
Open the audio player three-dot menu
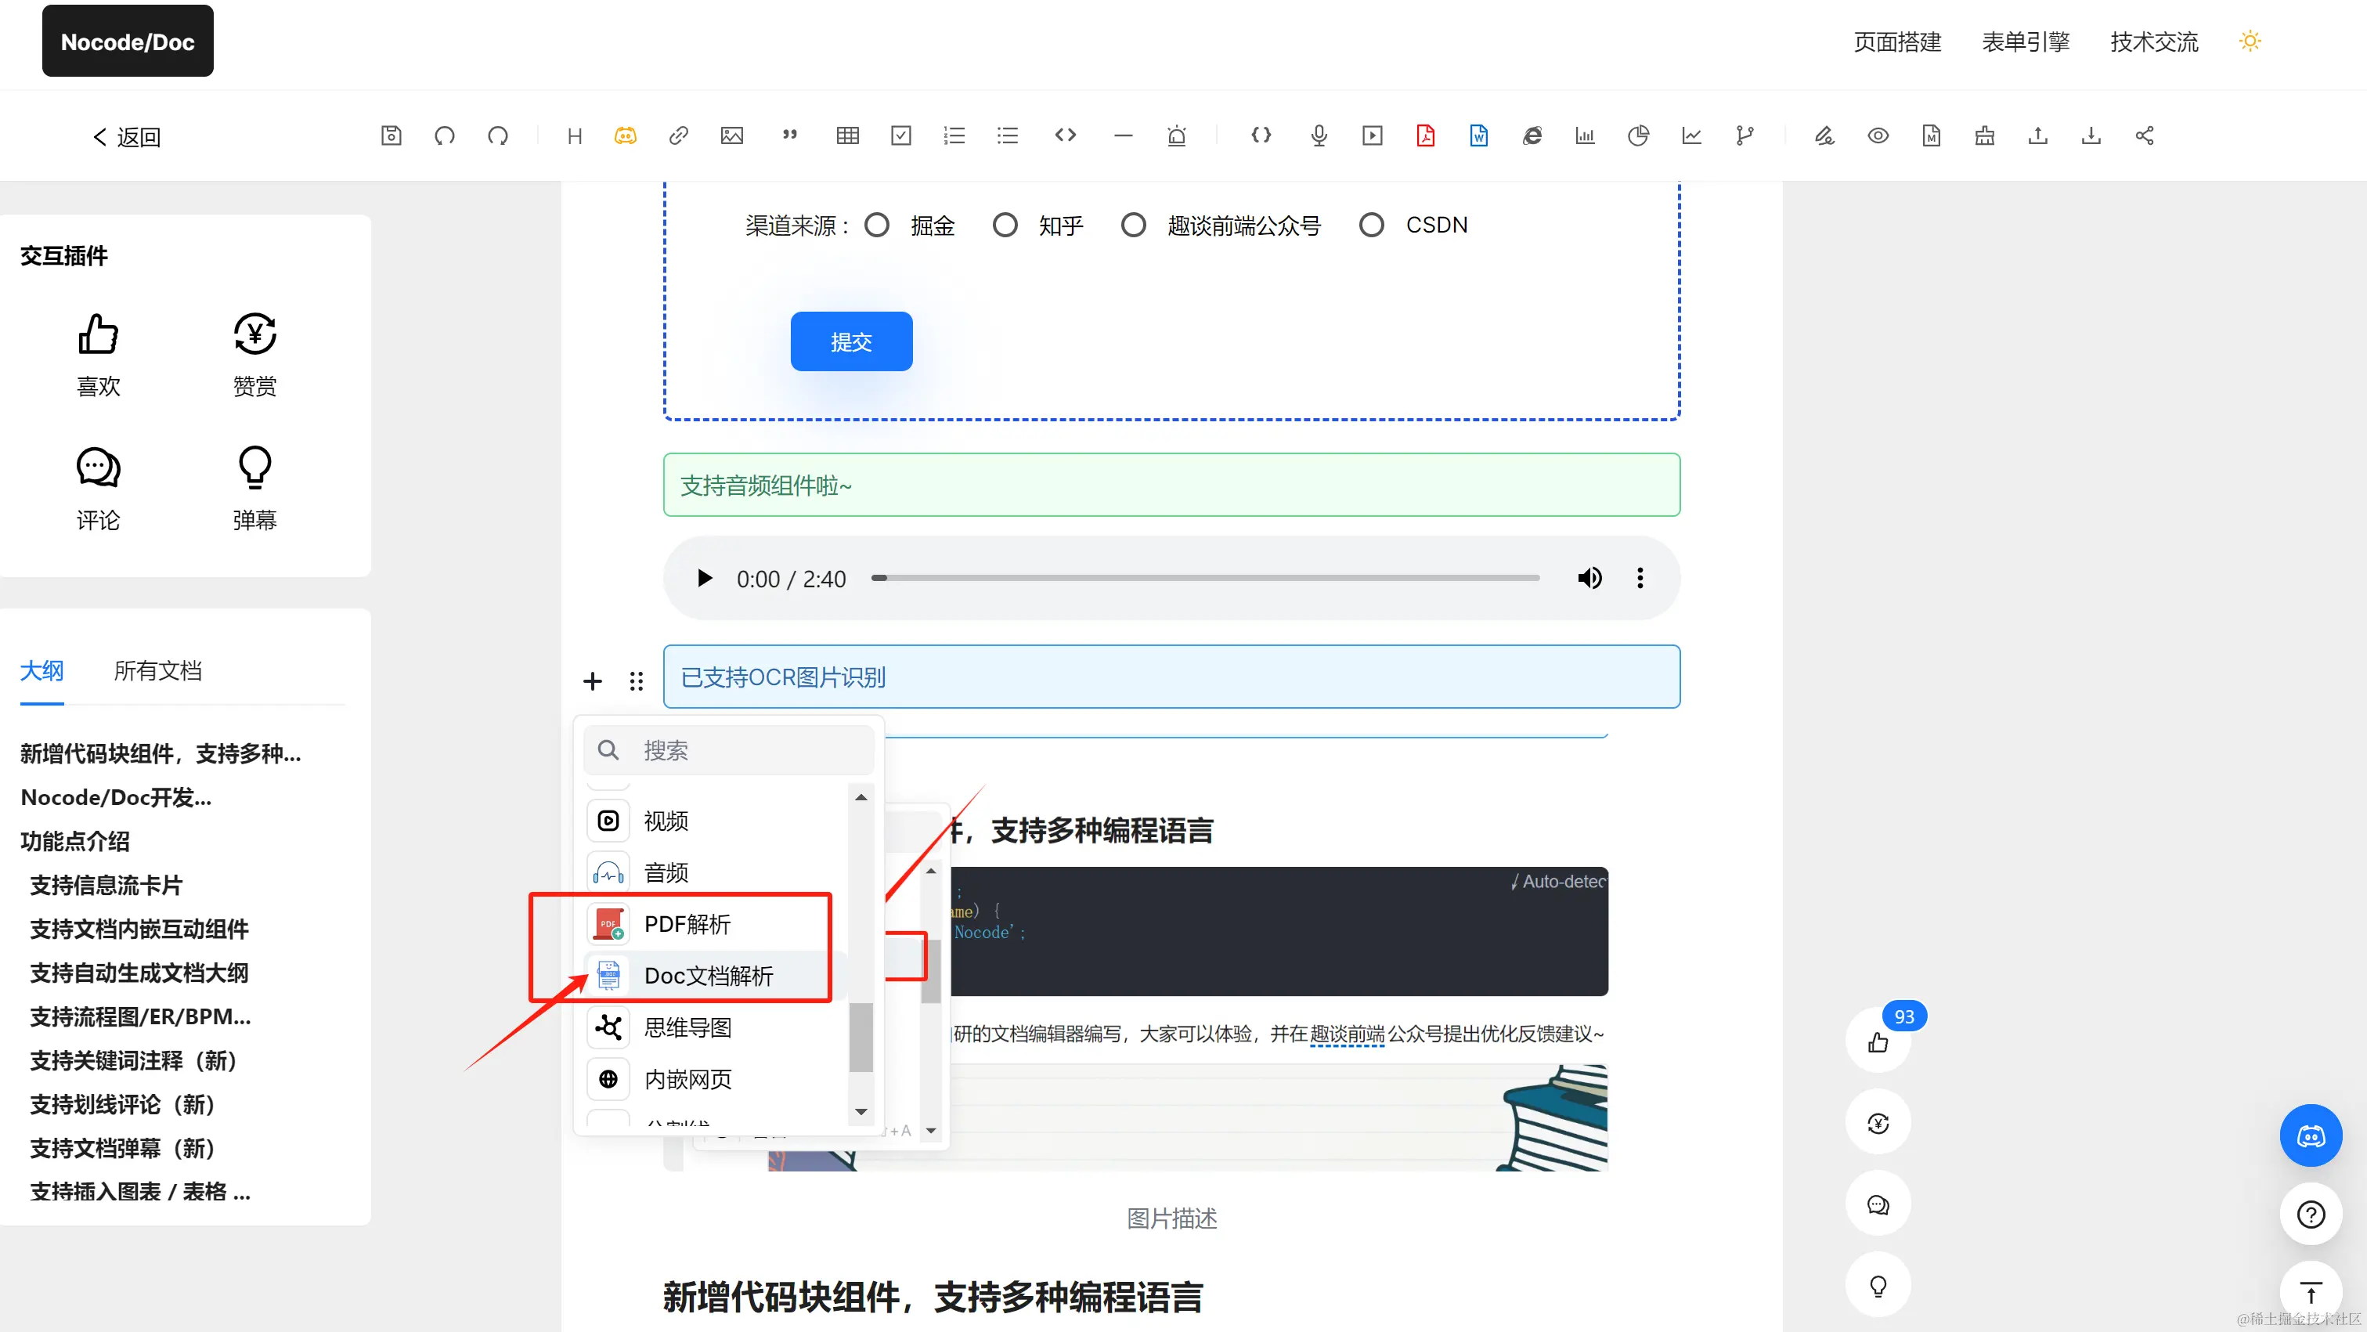click(1640, 578)
